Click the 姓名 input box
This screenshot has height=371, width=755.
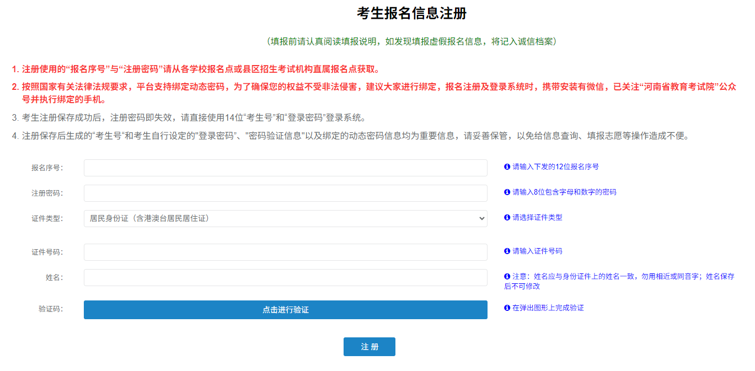point(285,277)
